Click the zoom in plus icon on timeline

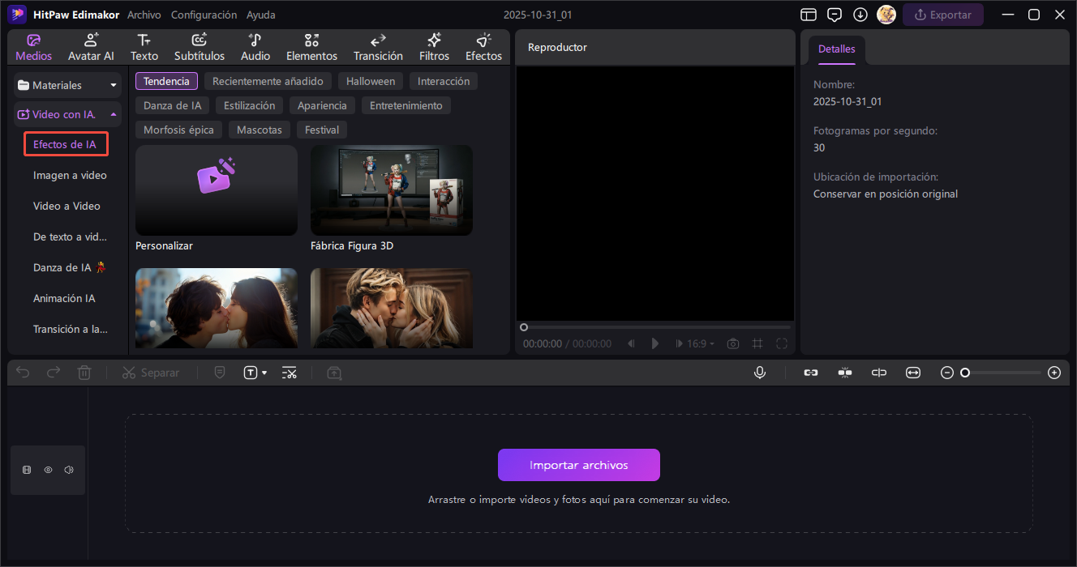[1053, 373]
